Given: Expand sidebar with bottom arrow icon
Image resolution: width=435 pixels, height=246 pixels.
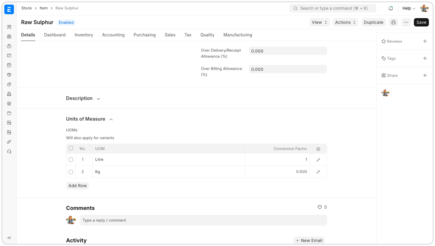Looking at the screenshot, I should 9,238.
